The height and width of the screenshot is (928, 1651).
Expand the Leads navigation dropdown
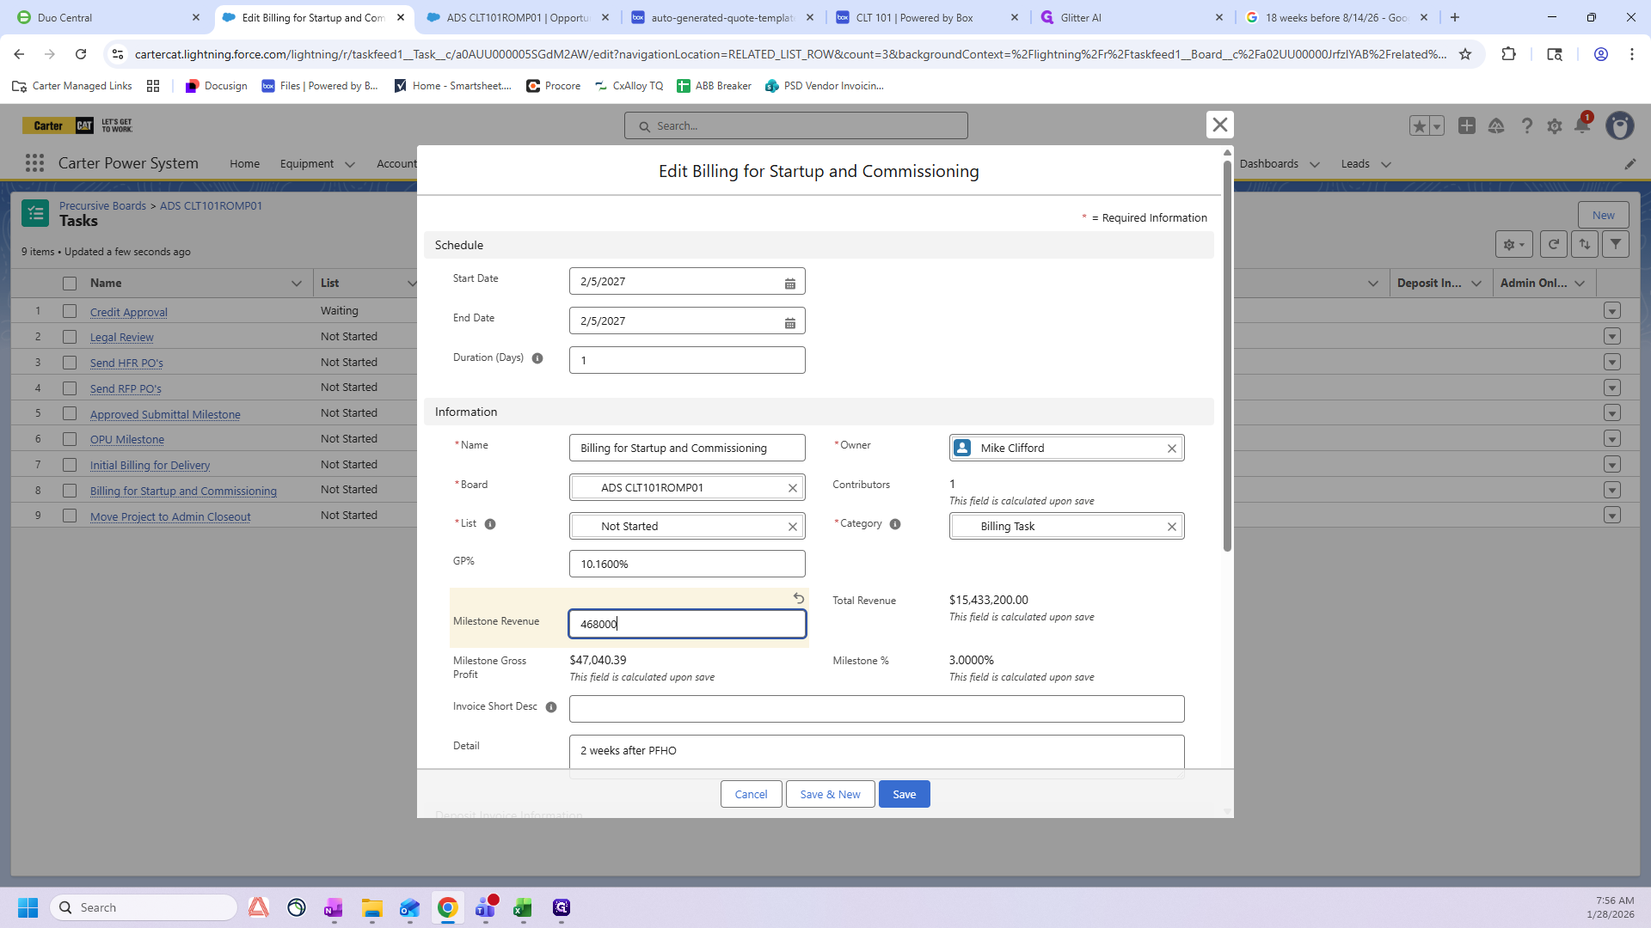point(1385,164)
